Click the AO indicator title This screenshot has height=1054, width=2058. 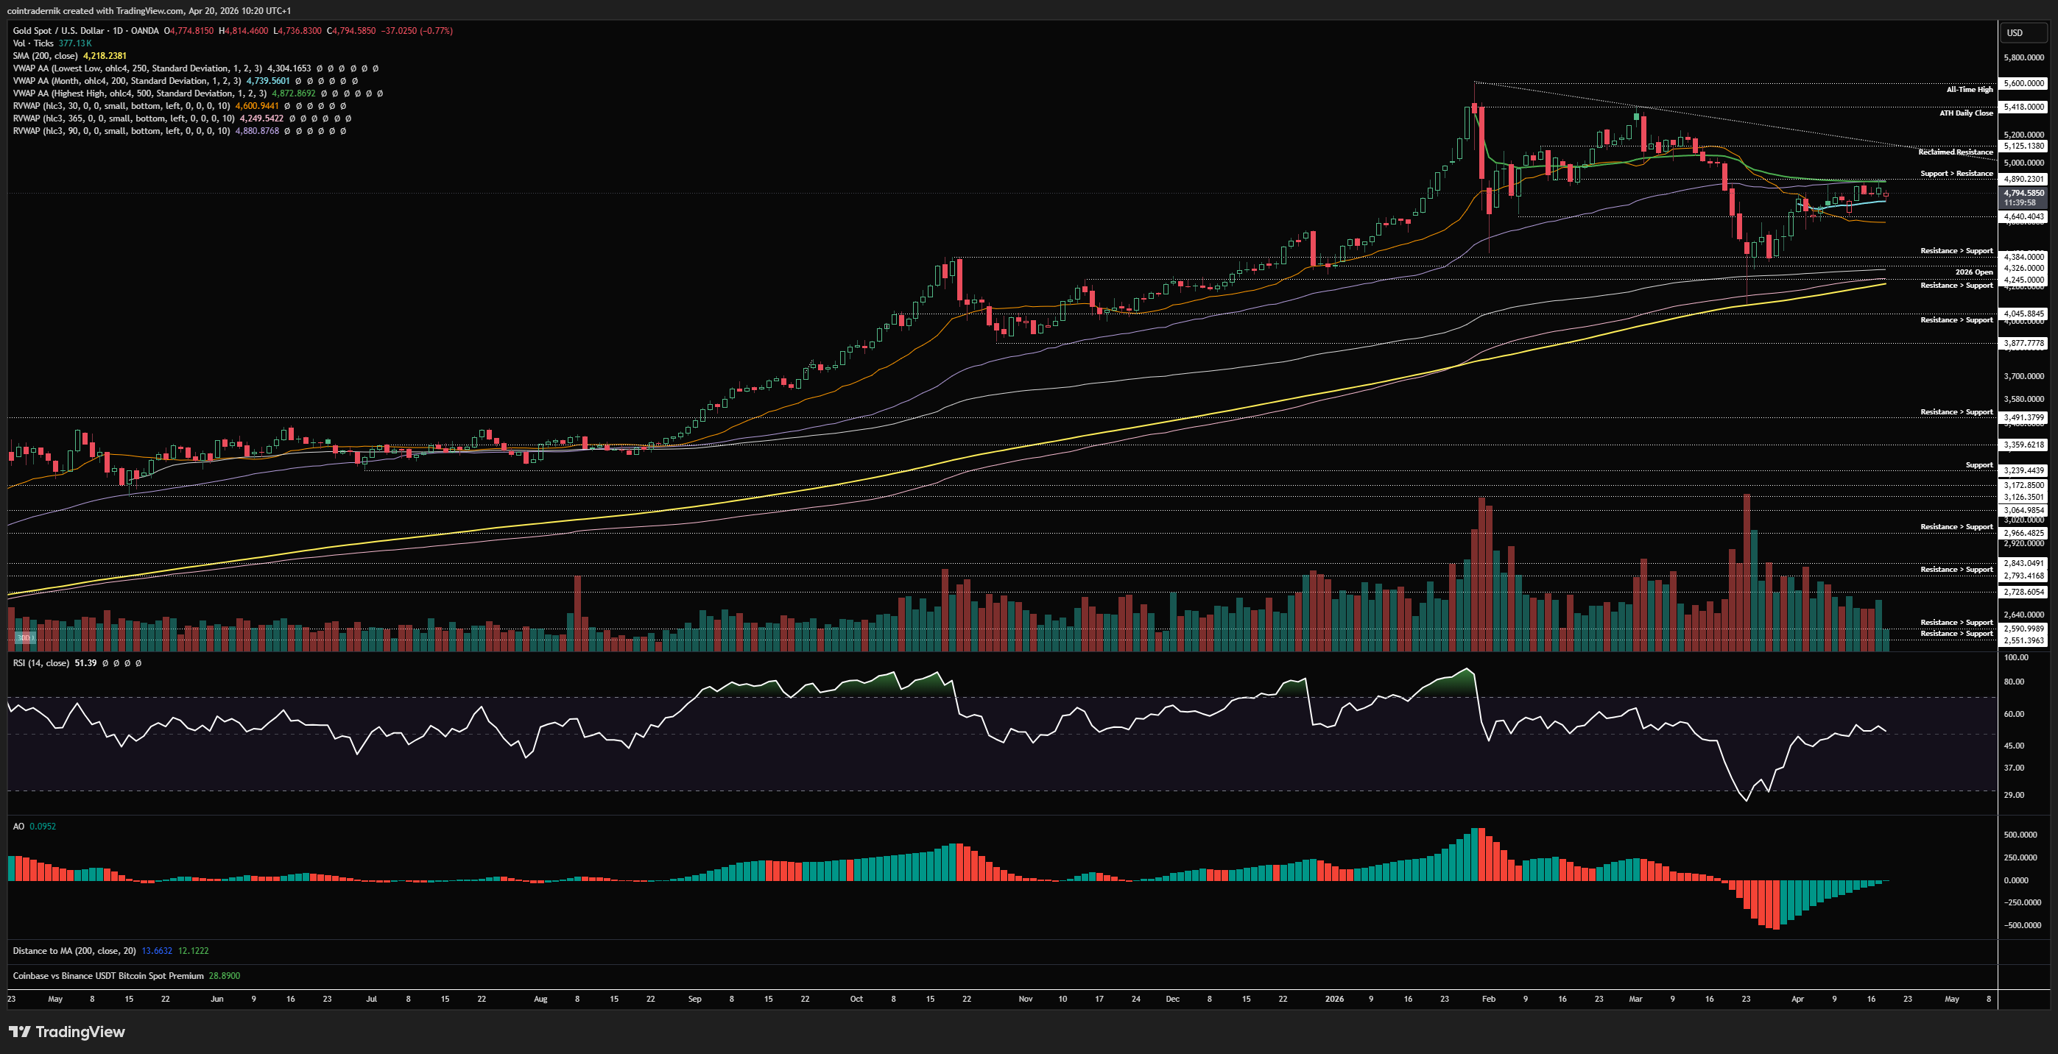(18, 827)
